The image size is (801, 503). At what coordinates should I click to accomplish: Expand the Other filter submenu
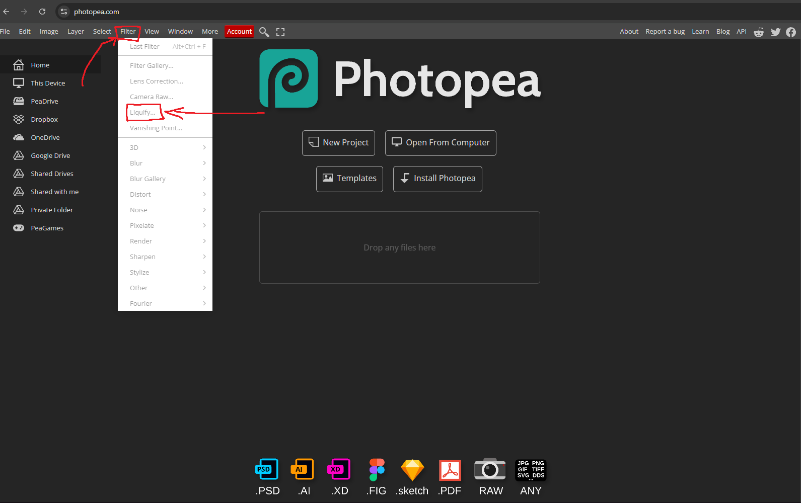165,288
